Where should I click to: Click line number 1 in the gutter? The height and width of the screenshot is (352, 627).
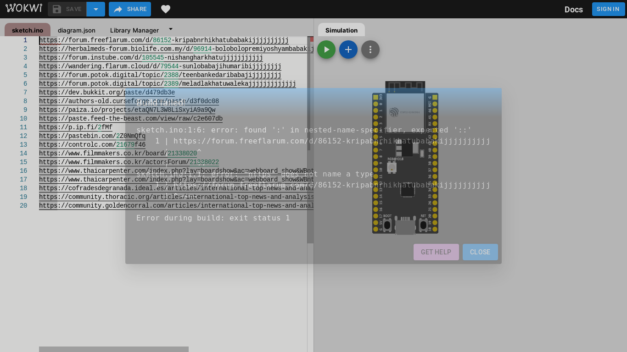point(25,40)
